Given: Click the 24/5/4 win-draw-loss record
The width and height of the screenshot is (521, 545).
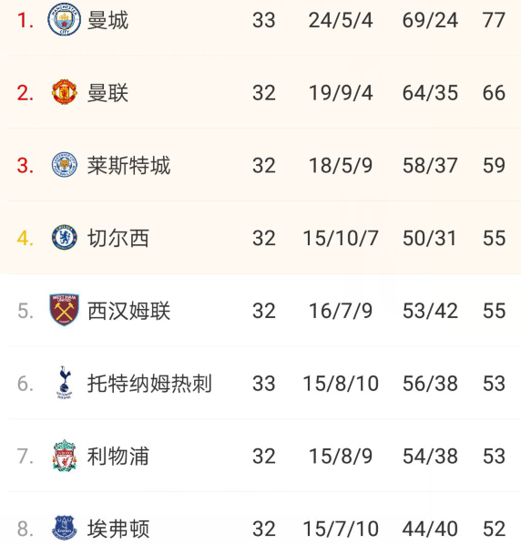Looking at the screenshot, I should click(341, 20).
